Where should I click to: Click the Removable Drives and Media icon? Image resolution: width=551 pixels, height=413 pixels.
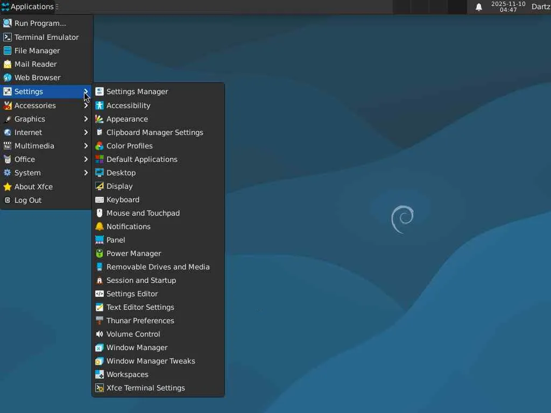pyautogui.click(x=100, y=267)
